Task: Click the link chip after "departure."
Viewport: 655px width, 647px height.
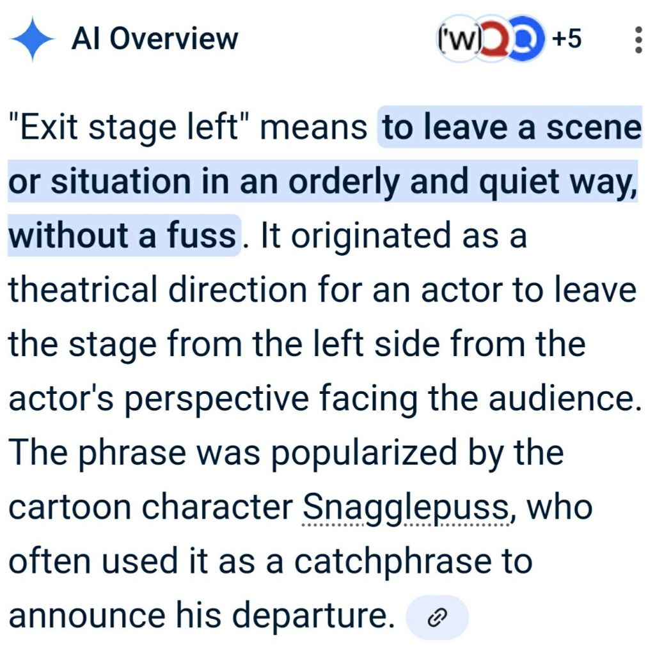Action: click(x=438, y=617)
